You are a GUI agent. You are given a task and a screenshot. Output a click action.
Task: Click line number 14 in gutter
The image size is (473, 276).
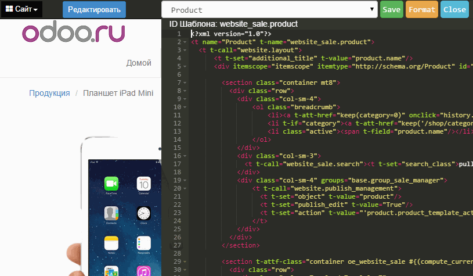tap(178, 140)
